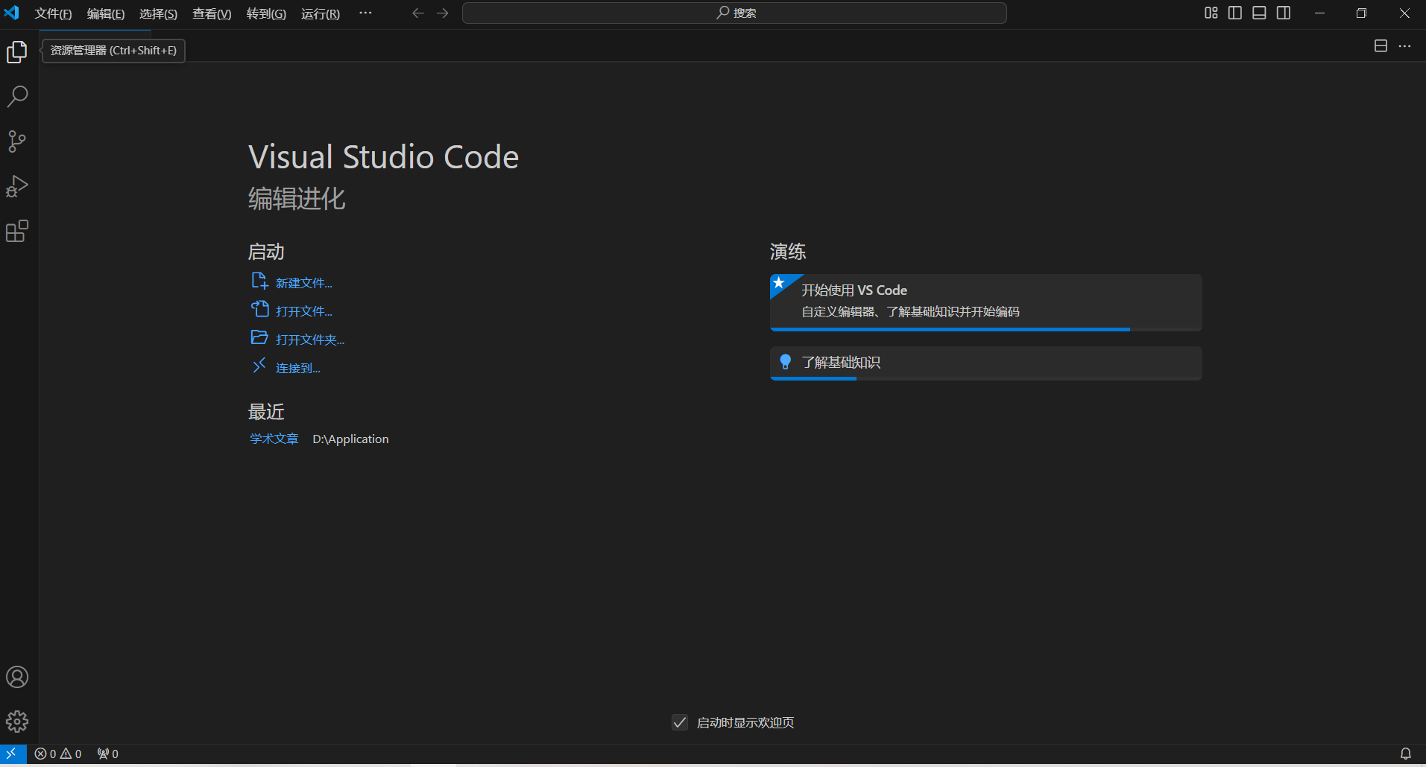
Task: Open the Run and Debug view
Action: pyautogui.click(x=17, y=186)
